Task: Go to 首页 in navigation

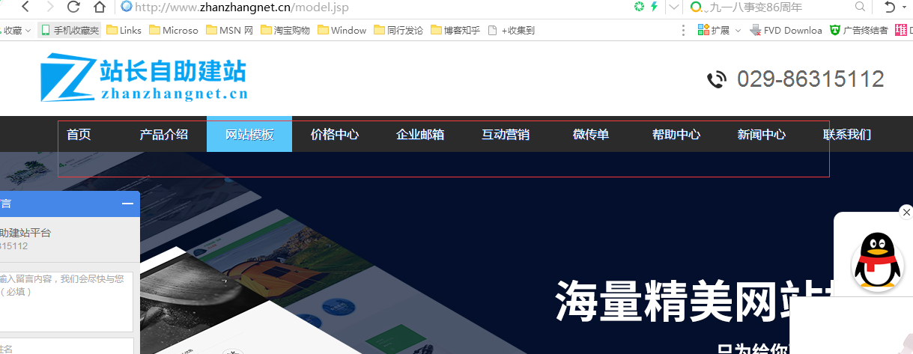Action: [79, 135]
